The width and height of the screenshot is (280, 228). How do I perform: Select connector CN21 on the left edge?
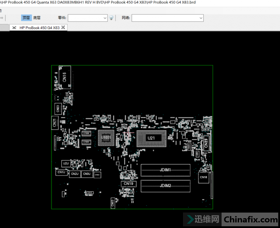tap(54, 123)
